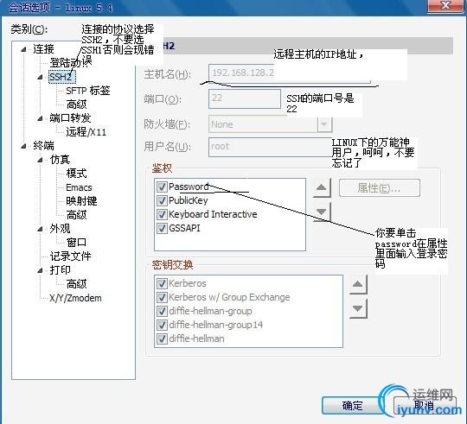467x424 pixels.
Task: Toggle the diffie-hellman checkbox
Action: 162,339
